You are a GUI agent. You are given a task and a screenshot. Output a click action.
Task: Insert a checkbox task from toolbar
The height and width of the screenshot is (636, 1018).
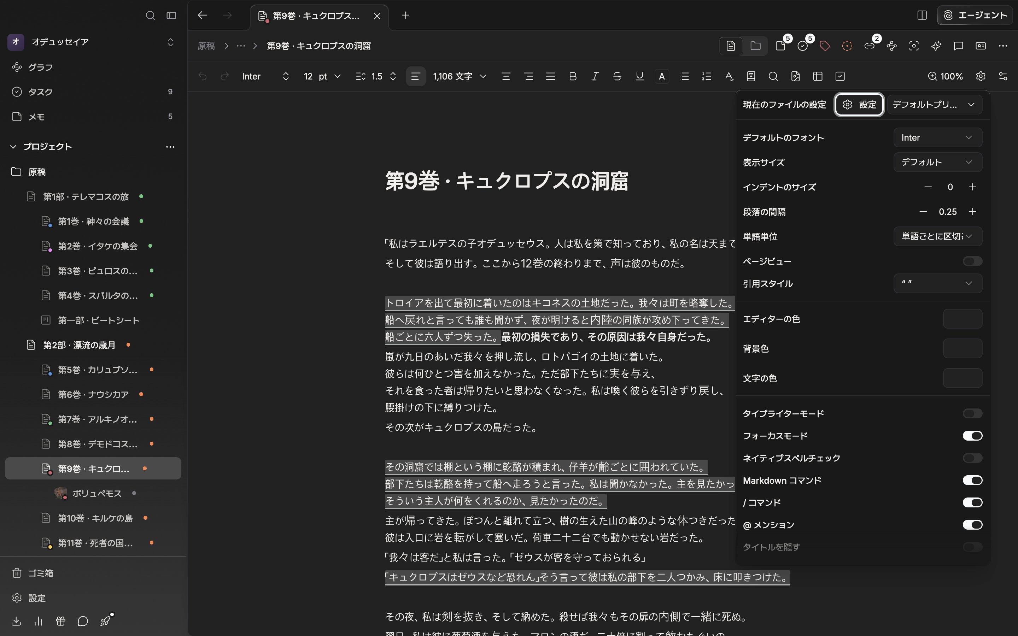[x=840, y=76]
